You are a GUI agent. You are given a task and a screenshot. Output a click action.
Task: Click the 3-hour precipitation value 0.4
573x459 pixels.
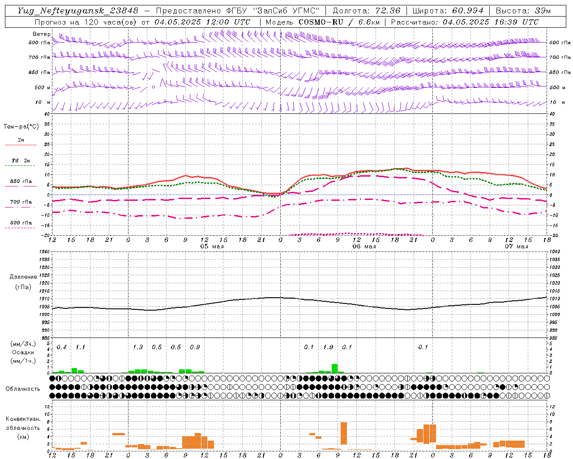click(61, 347)
